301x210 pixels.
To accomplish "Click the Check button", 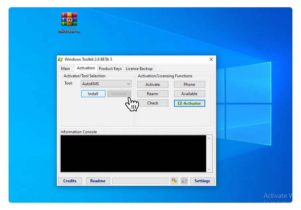I will tap(152, 103).
